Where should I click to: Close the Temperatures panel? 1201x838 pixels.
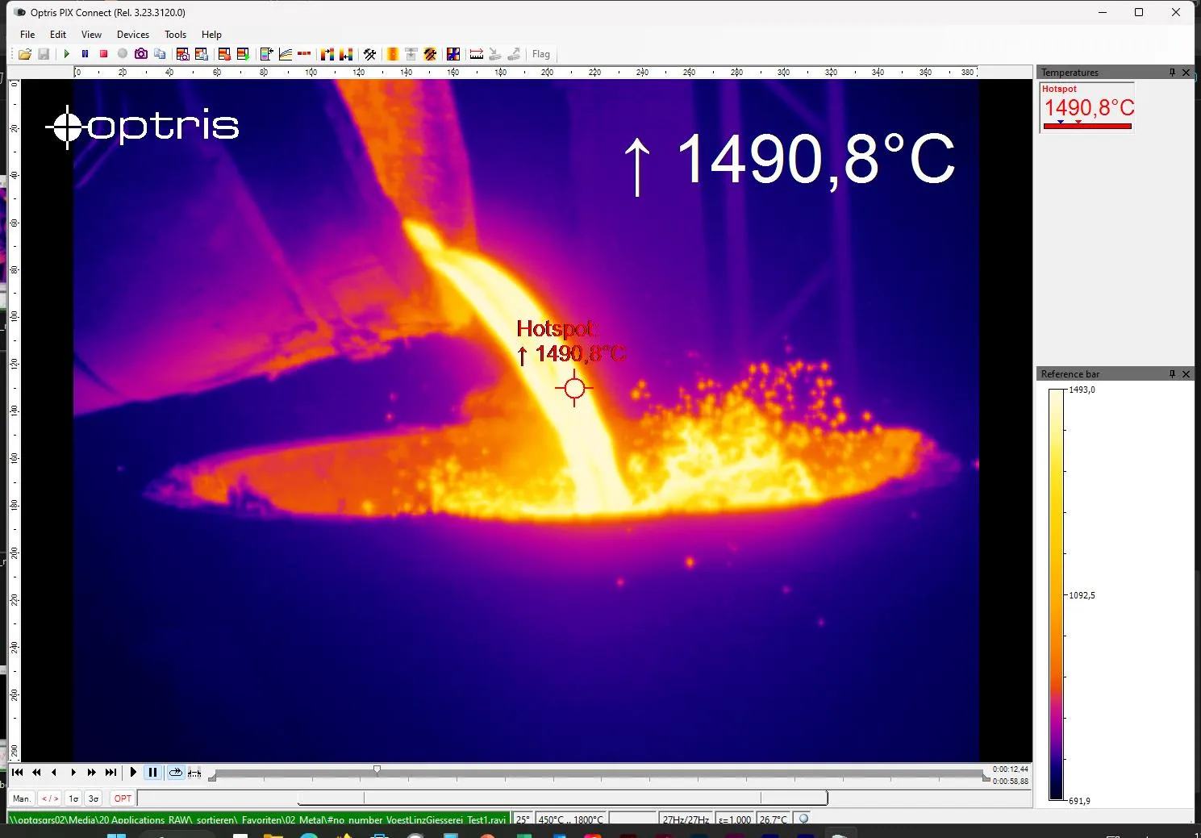(1186, 73)
